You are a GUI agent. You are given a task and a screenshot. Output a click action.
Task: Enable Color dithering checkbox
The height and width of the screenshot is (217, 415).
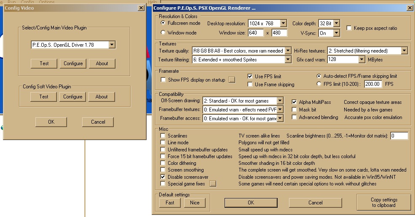[x=163, y=163]
